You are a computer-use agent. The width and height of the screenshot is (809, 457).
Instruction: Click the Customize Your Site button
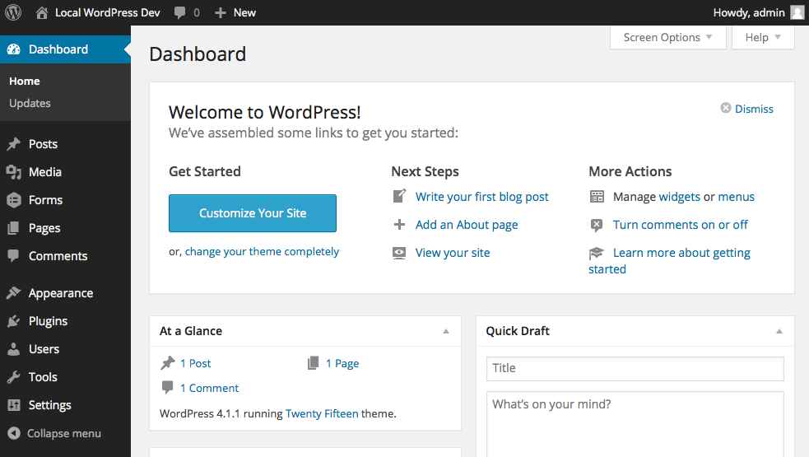point(253,213)
